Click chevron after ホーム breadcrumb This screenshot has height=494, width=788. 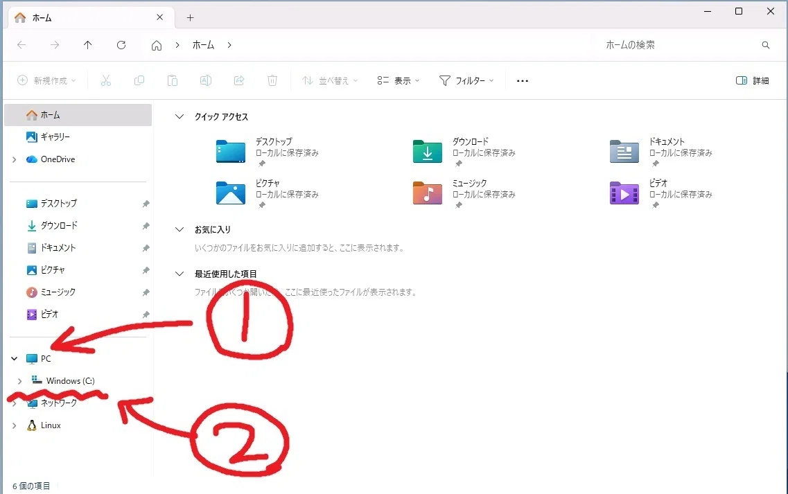(x=229, y=45)
